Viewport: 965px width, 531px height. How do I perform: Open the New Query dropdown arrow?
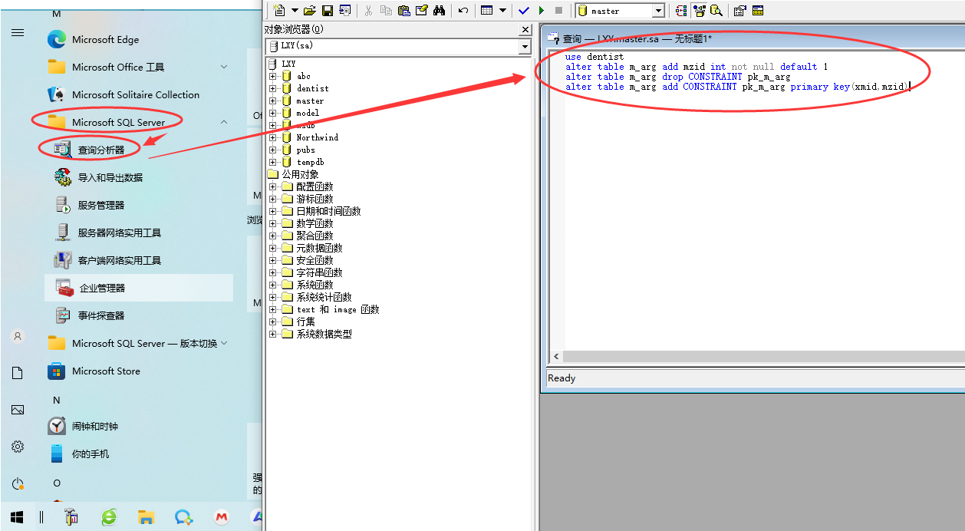(294, 11)
